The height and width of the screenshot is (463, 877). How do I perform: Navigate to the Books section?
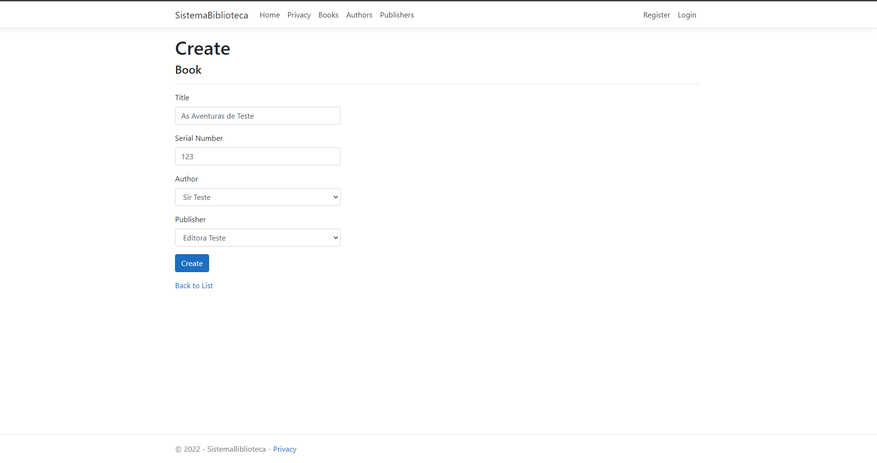pos(328,15)
